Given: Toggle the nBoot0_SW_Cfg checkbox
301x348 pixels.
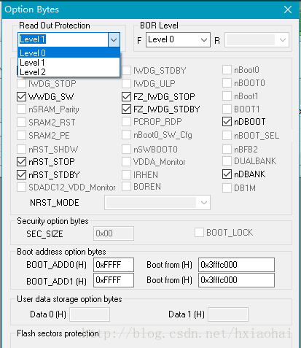Looking at the screenshot, I should coord(126,135).
